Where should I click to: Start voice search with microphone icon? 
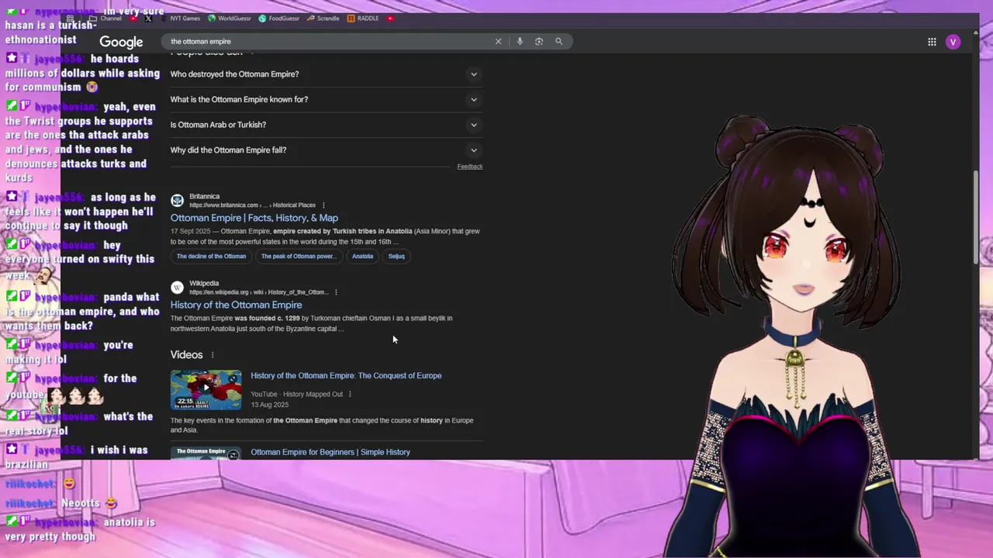click(520, 42)
